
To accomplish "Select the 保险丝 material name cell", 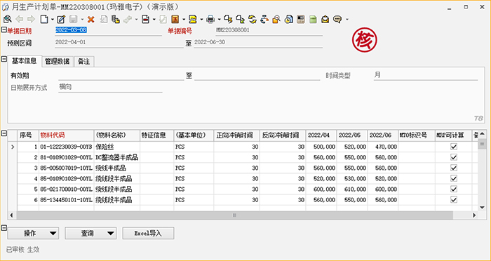I will [117, 147].
